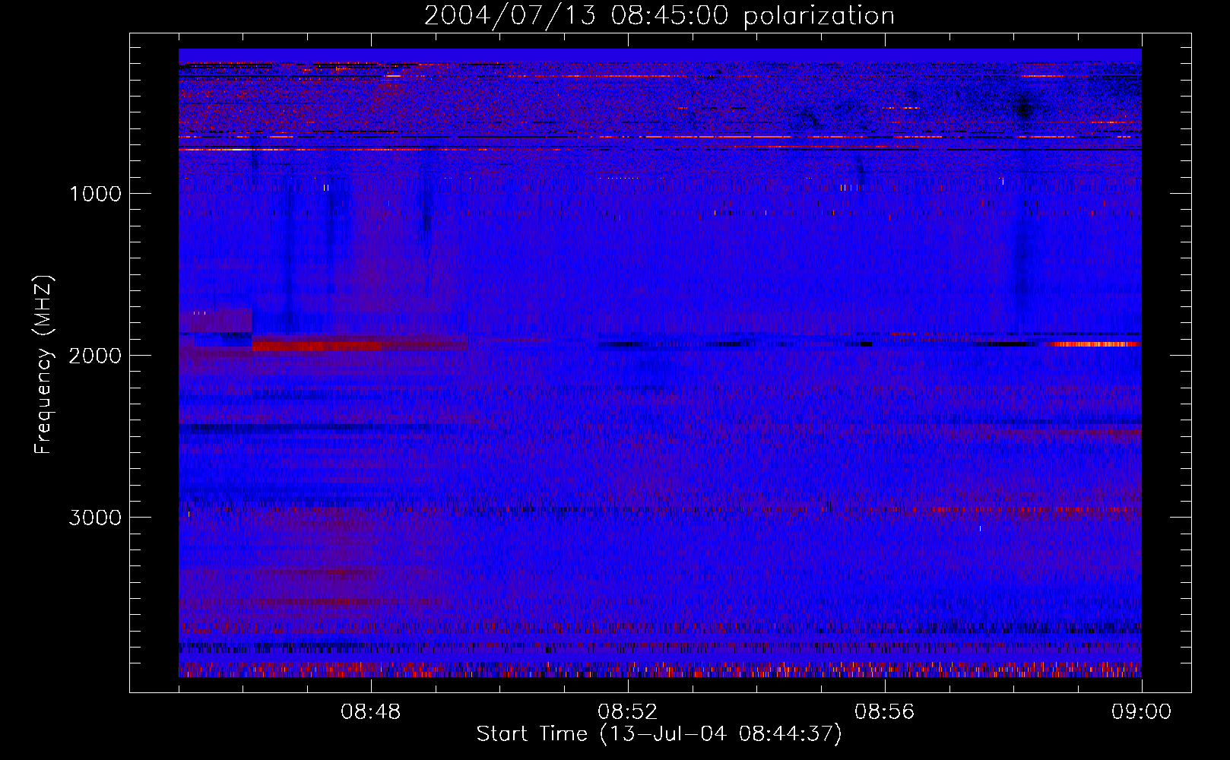Click the 08:56 time axis label
Screen dimensions: 1230x760
(885, 712)
